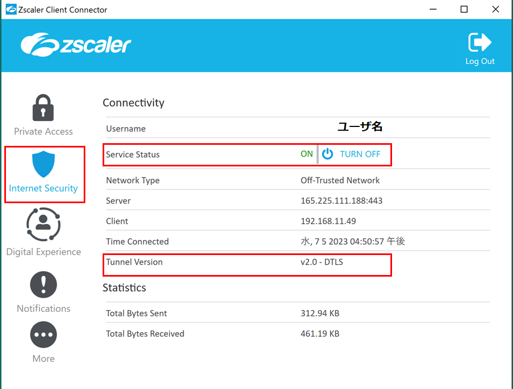Click the Time Connected label
Viewport: 513px width, 389px height.
pyautogui.click(x=137, y=242)
